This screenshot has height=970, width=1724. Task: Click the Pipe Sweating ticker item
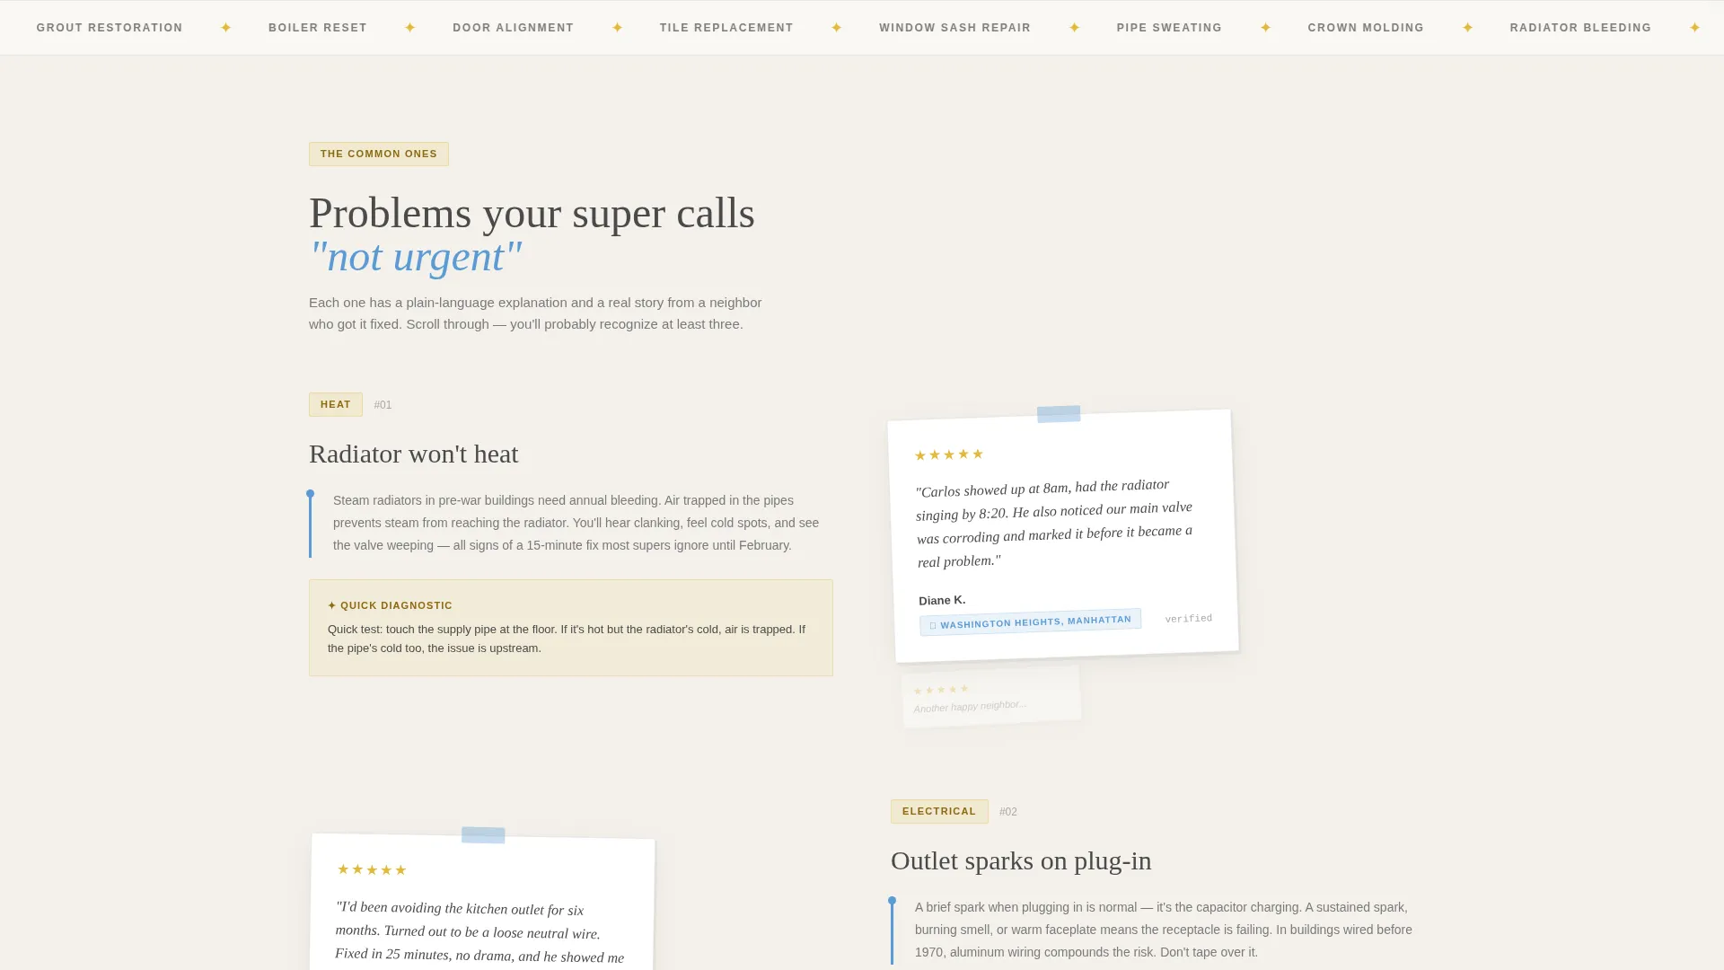coord(1169,28)
